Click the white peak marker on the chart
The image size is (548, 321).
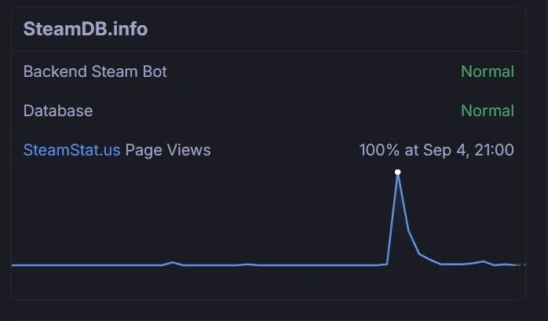pyautogui.click(x=398, y=172)
